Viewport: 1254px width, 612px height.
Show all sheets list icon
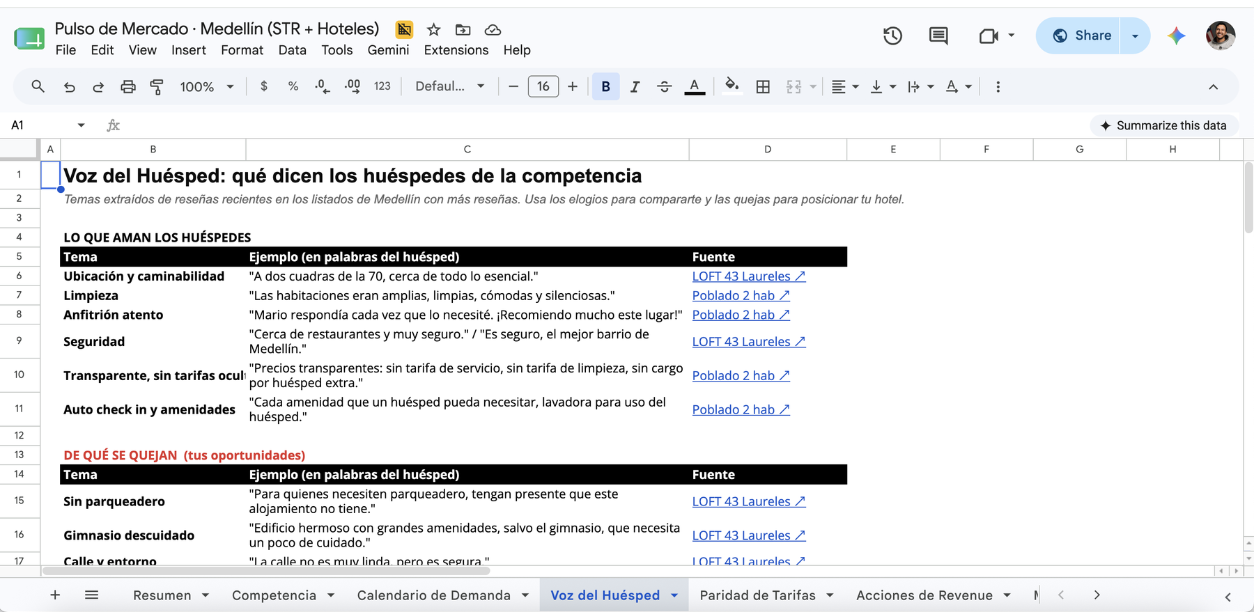coord(91,595)
